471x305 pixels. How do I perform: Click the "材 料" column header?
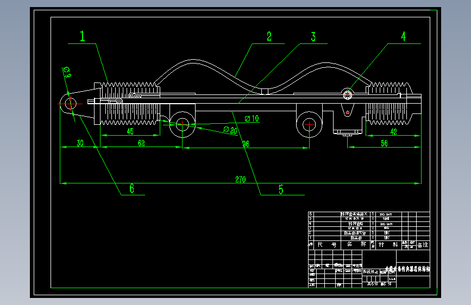click(388, 245)
